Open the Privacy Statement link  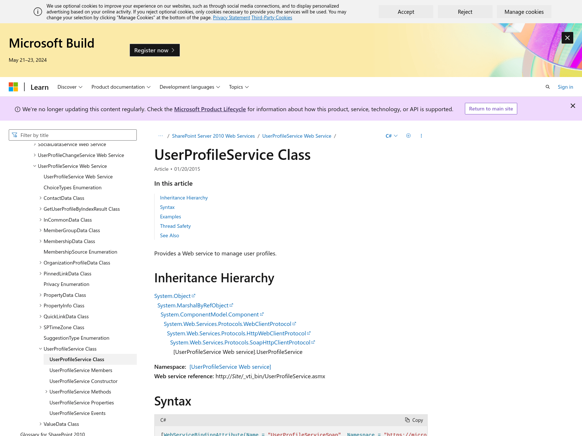(231, 17)
